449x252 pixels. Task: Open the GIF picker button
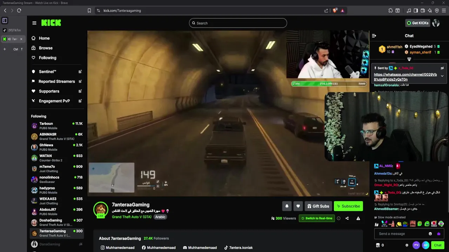[425, 245]
